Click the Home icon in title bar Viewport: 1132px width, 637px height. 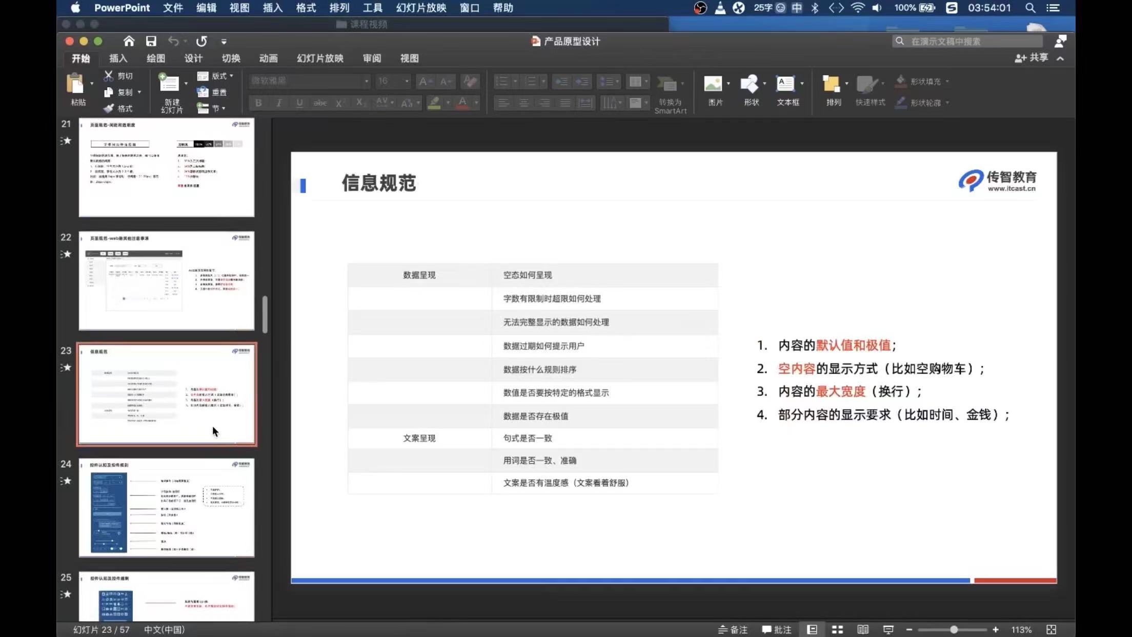[129, 41]
